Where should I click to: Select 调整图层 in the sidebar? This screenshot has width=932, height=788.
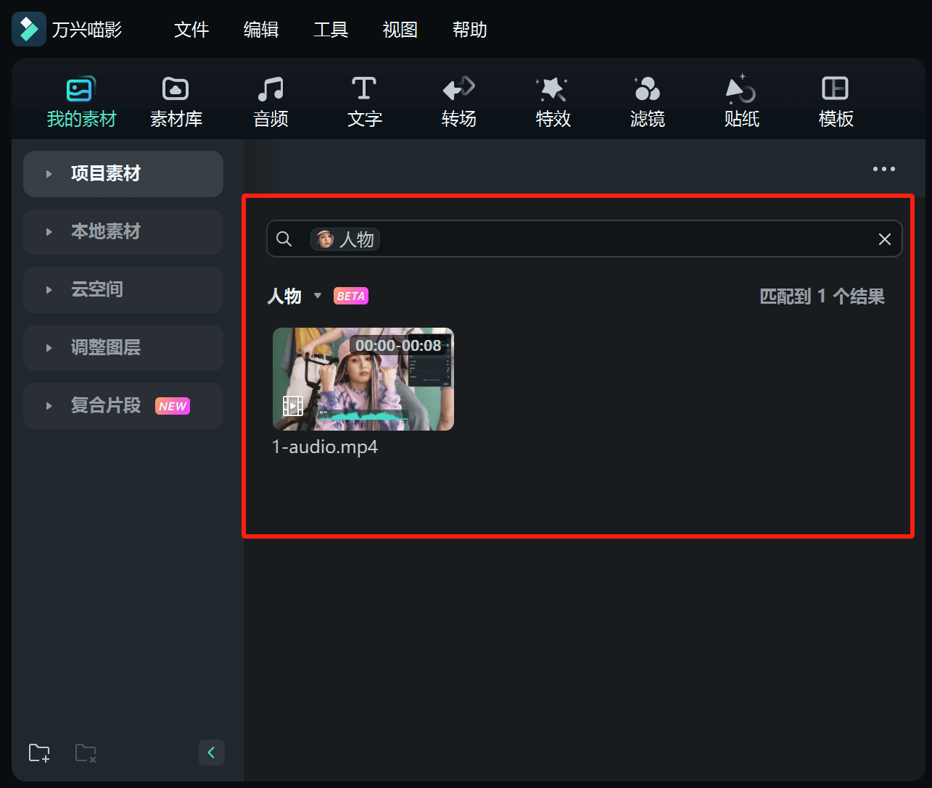pyautogui.click(x=123, y=348)
